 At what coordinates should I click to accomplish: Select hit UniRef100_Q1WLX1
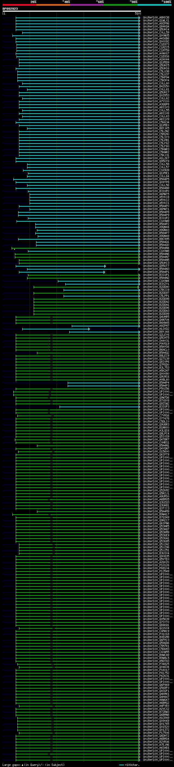(x=156, y=21)
